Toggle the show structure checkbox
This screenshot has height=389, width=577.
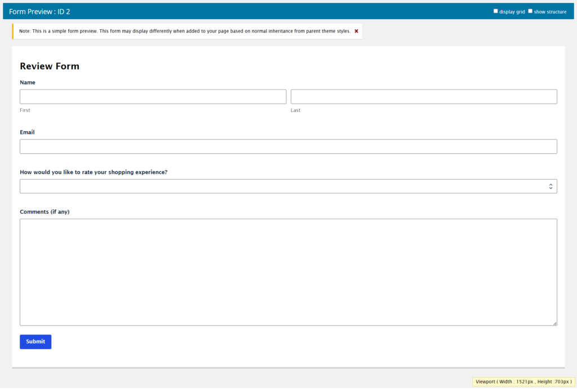pos(530,11)
